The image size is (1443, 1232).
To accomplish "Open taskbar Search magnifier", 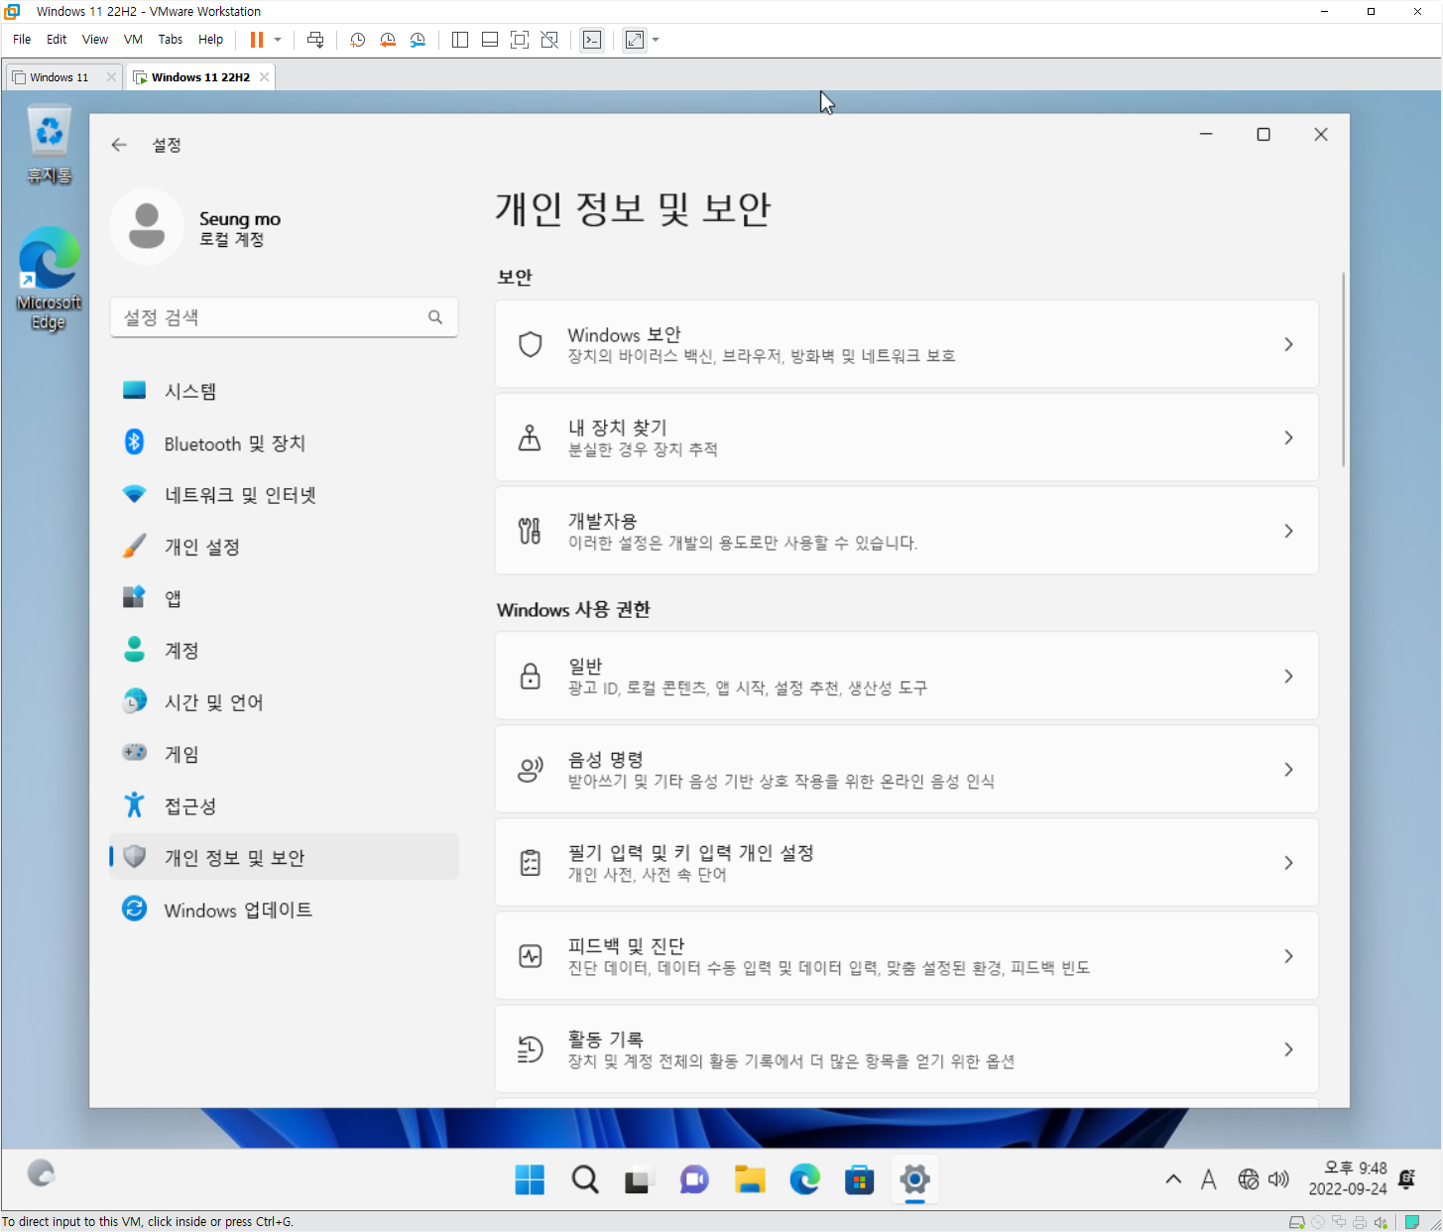I will point(585,1179).
